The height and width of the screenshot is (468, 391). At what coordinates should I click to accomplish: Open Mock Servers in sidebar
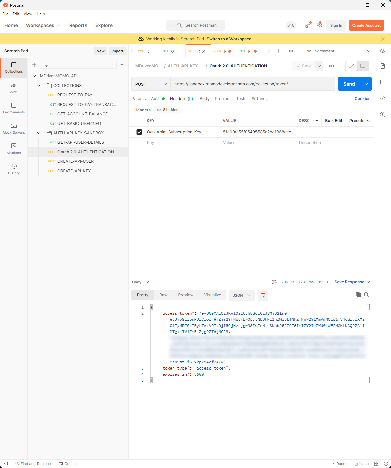[14, 128]
